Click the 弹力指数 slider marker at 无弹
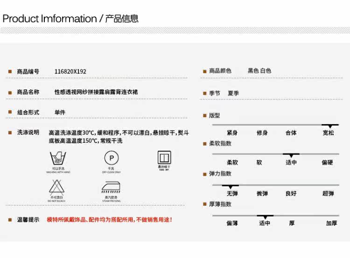Image resolution: width=350 pixels, height=258 pixels. 231,186
